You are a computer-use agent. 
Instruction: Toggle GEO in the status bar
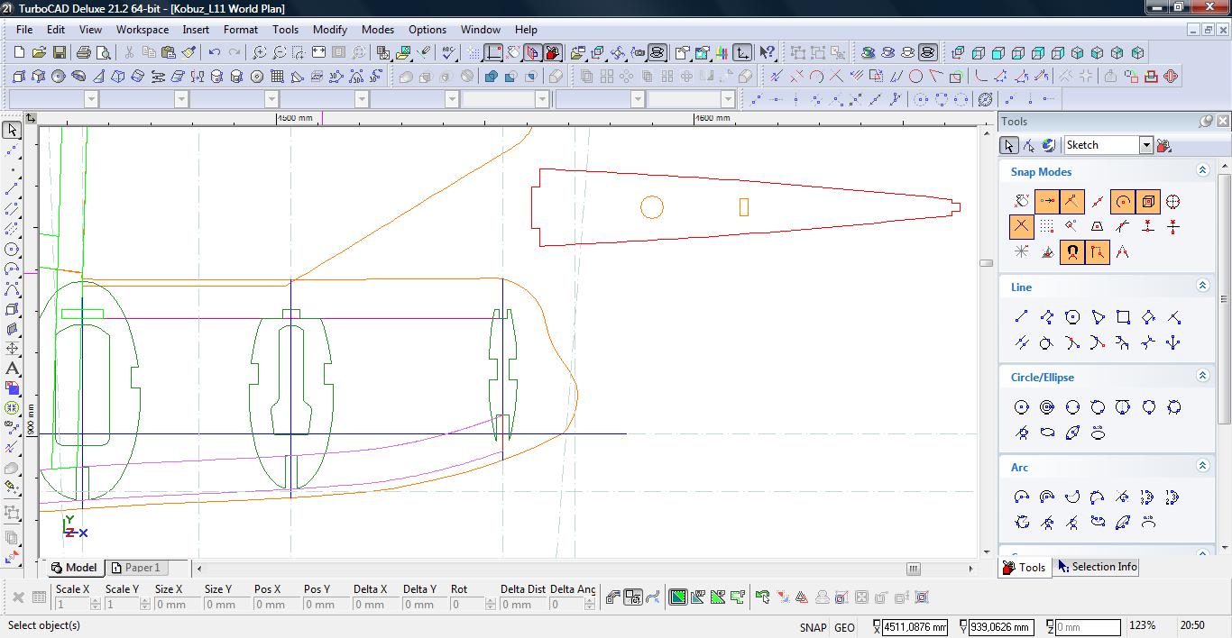844,627
